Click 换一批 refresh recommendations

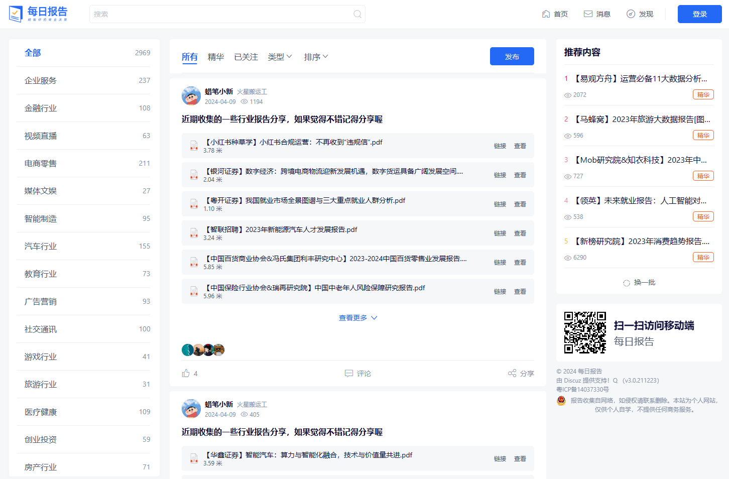639,283
